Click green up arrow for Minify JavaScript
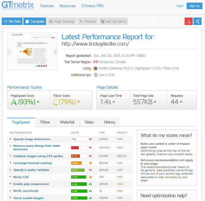 tap(90, 191)
